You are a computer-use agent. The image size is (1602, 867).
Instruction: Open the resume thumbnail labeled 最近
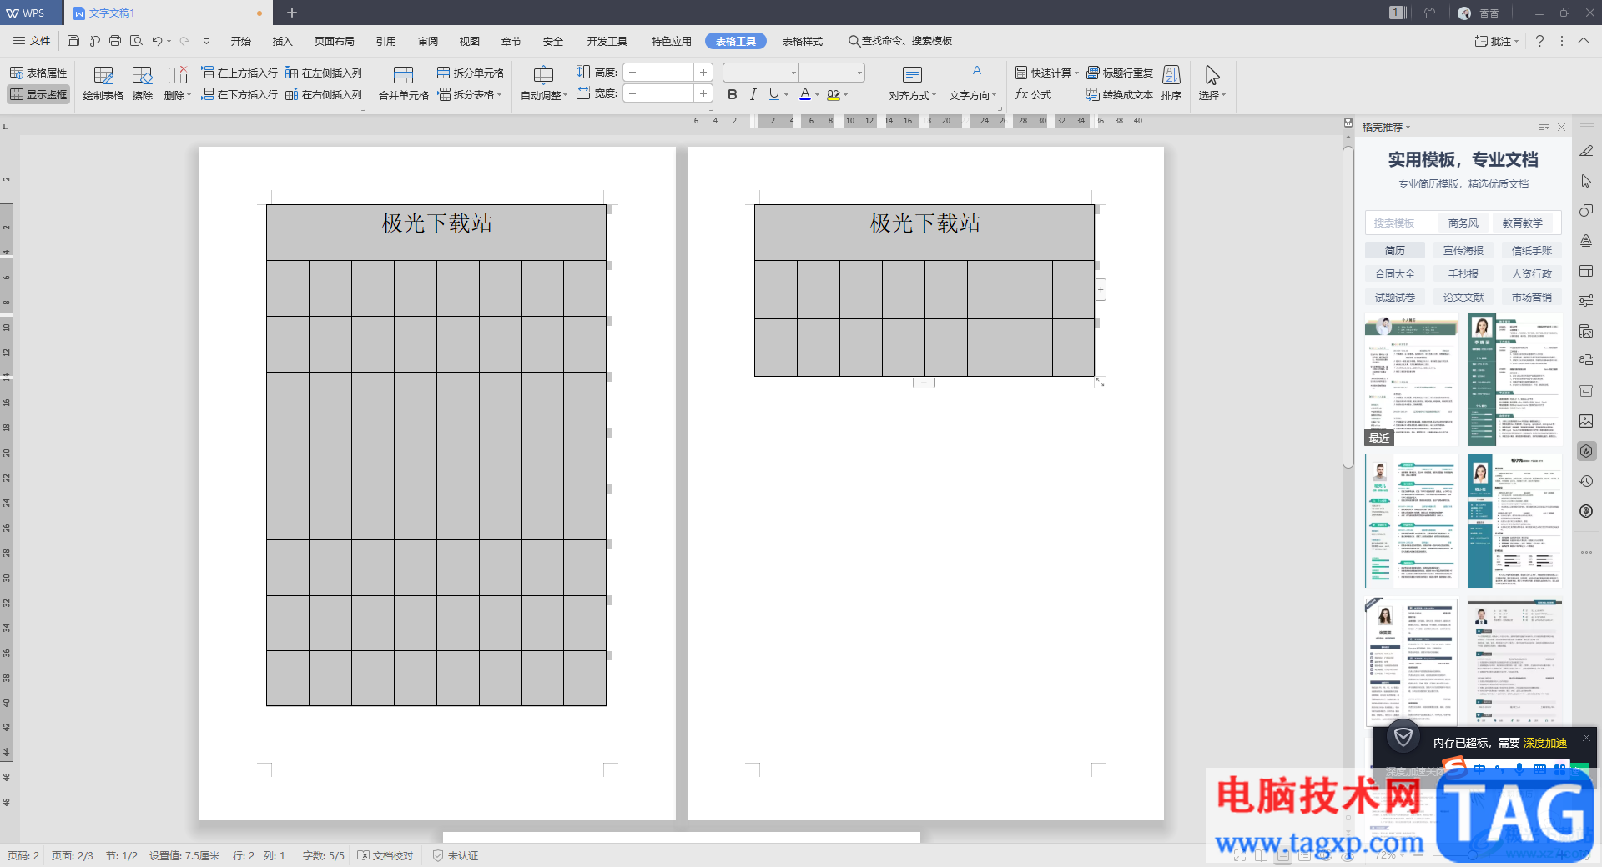pos(1412,379)
